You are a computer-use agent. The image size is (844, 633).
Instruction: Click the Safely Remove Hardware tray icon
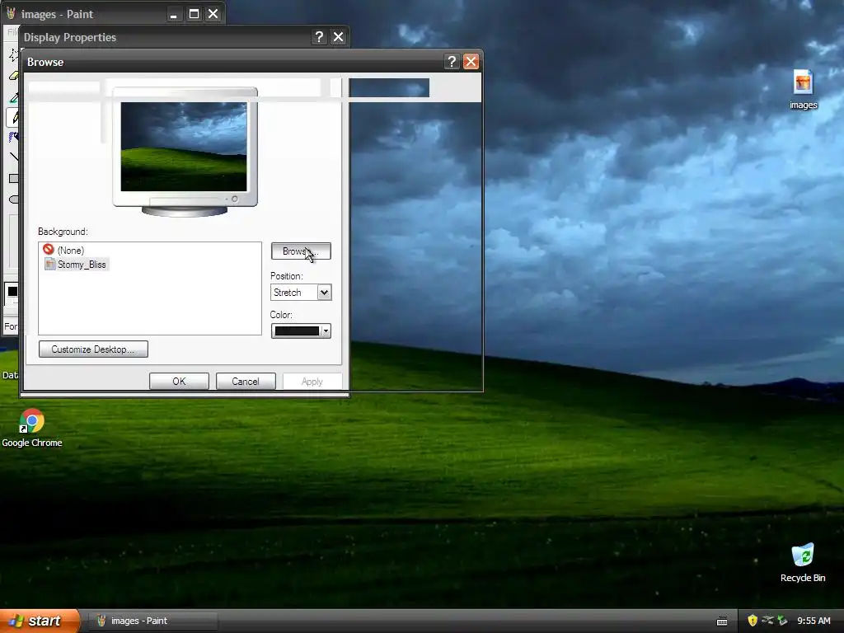coord(767,621)
